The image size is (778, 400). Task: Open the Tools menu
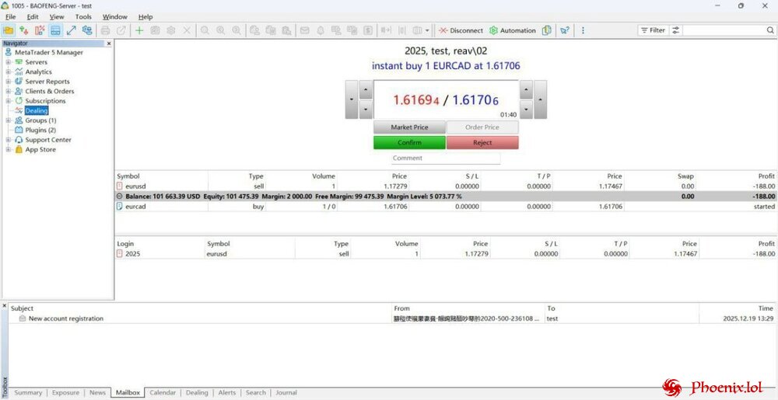coord(83,17)
